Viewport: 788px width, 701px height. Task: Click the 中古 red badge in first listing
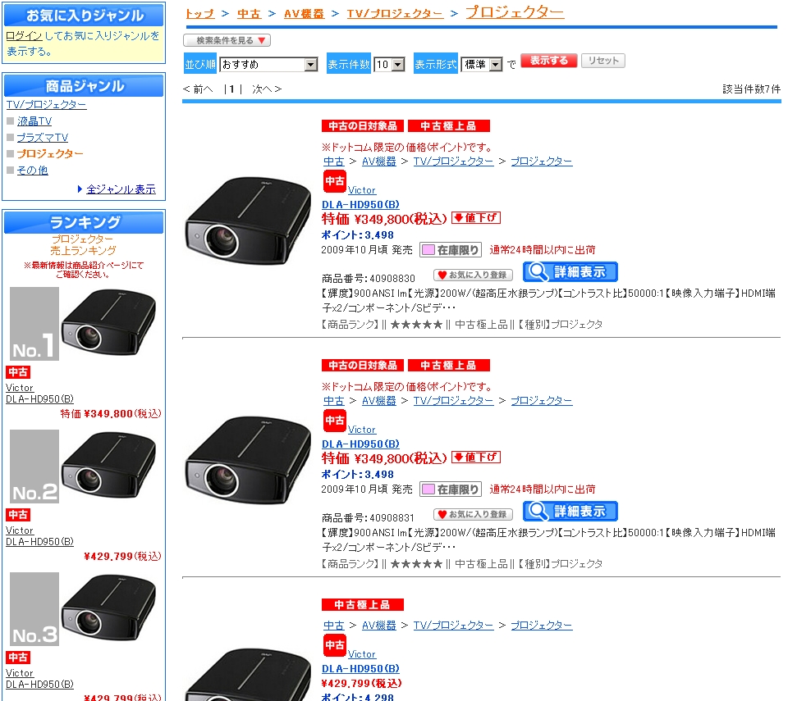click(x=335, y=181)
